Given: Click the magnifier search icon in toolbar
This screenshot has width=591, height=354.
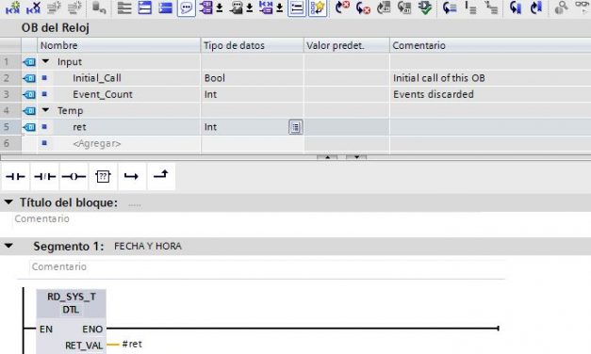Looking at the screenshot, I should coord(561,8).
